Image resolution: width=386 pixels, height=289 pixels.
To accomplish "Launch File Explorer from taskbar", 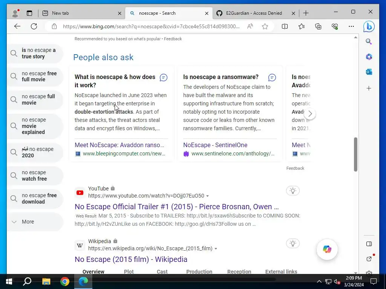I will [46, 281].
